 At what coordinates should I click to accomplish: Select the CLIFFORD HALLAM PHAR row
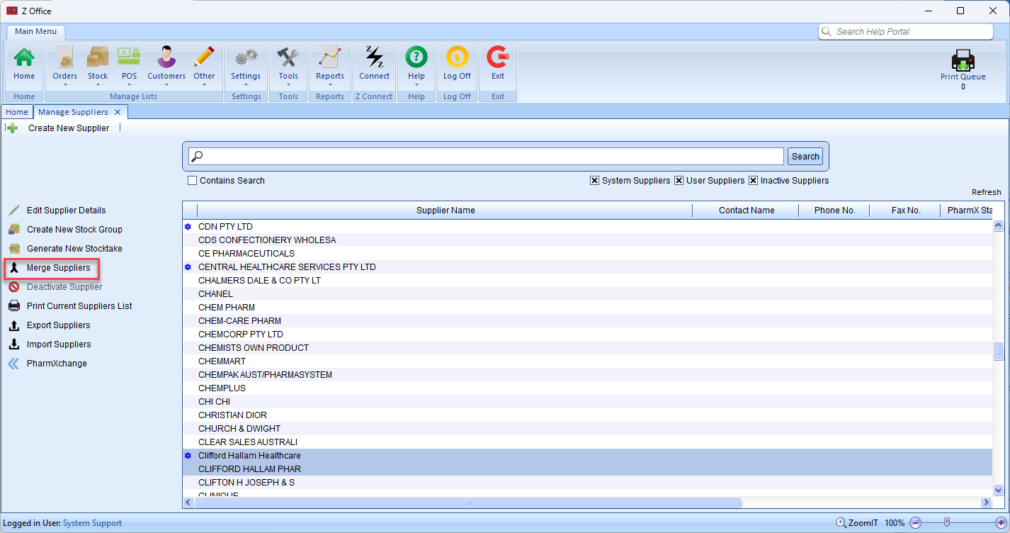click(587, 469)
